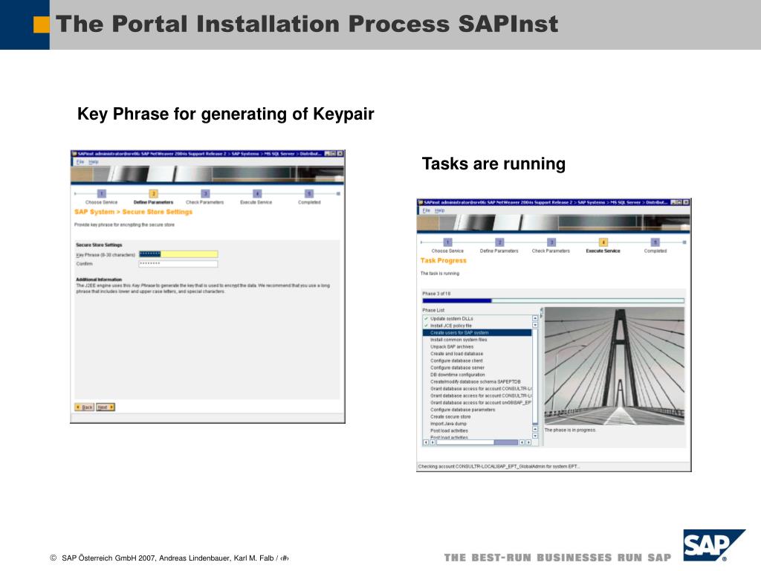This screenshot has width=761, height=571.
Task: Select 'Create secure store' phase row
Action: coord(477,416)
